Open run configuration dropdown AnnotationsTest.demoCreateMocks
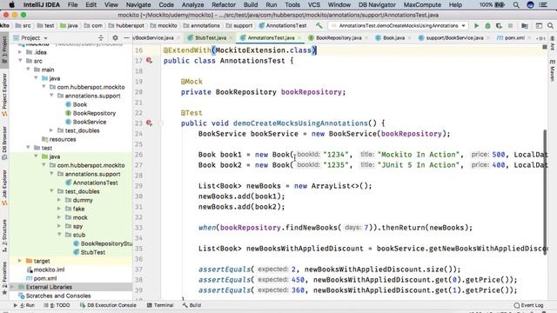The width and height of the screenshot is (557, 313). [399, 25]
